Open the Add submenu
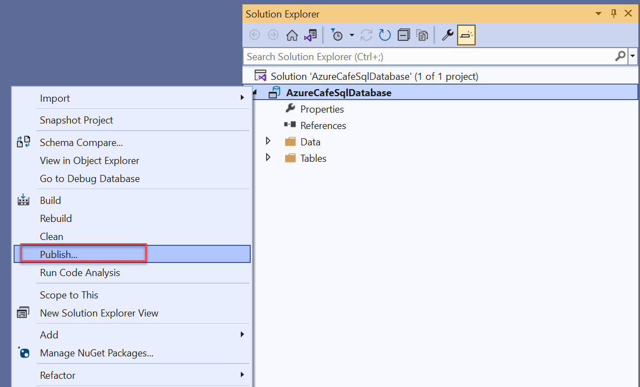This screenshot has height=387, width=640. click(x=132, y=335)
